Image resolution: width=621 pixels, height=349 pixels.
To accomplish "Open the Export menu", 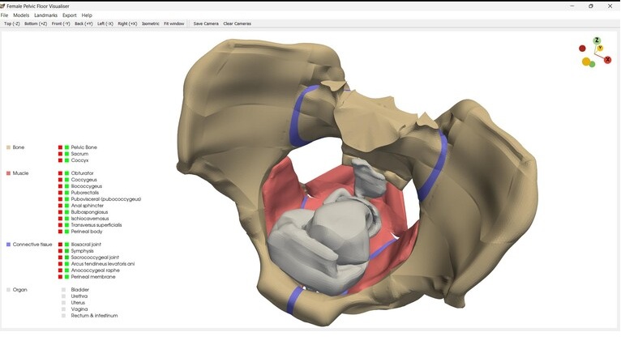I will click(x=70, y=15).
